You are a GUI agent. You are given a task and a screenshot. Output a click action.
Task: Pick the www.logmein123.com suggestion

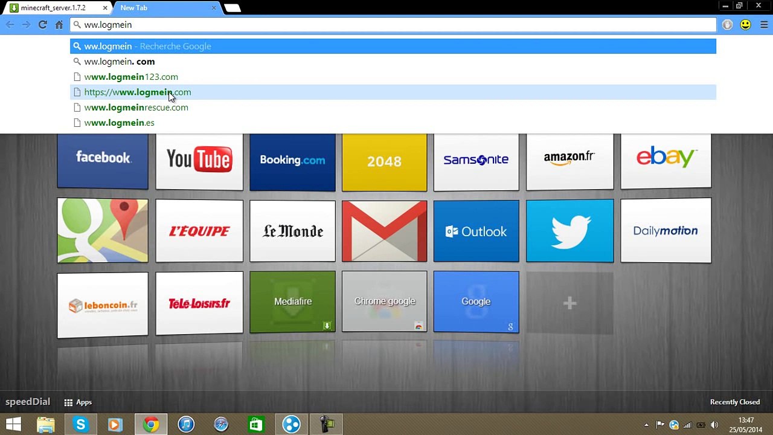pyautogui.click(x=393, y=77)
